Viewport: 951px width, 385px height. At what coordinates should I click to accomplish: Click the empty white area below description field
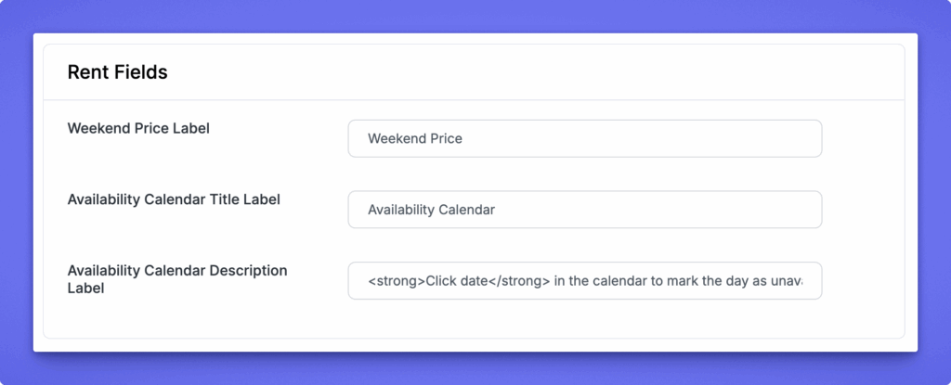point(557,320)
